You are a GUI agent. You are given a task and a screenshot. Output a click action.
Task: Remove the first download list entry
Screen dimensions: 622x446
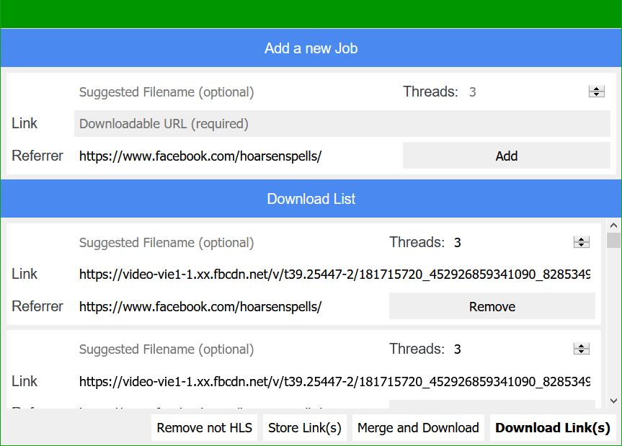point(492,306)
